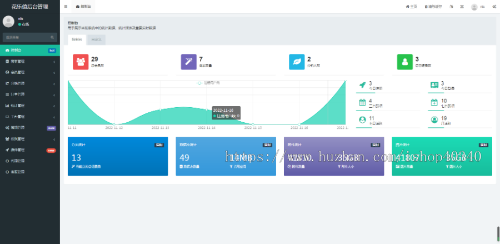Image resolution: width=500 pixels, height=244 pixels.
Task: Click the calendar-plus icon beside 10
Action: click(434, 102)
